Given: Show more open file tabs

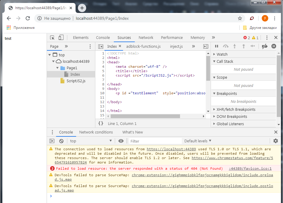Looking at the screenshot, I should pos(193,46).
